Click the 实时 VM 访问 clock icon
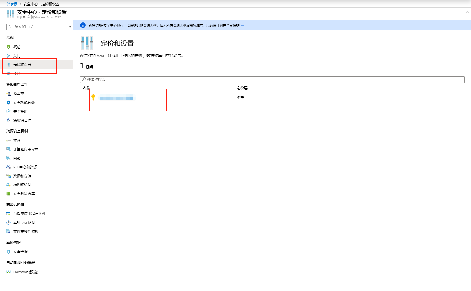 [8, 223]
